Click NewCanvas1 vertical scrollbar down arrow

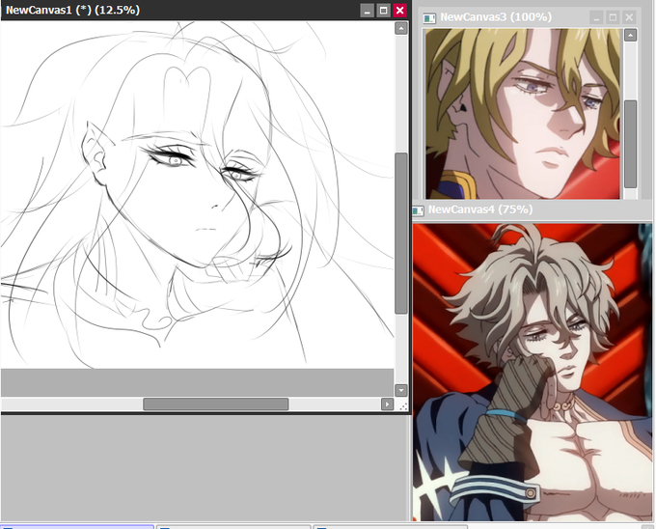(x=401, y=390)
